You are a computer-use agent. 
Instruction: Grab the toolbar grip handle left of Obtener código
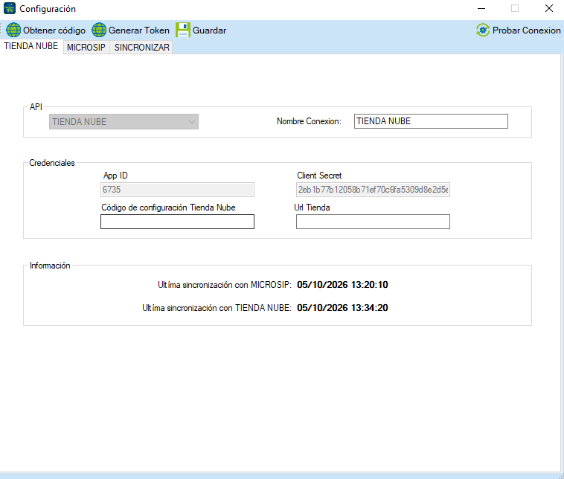click(x=1, y=30)
